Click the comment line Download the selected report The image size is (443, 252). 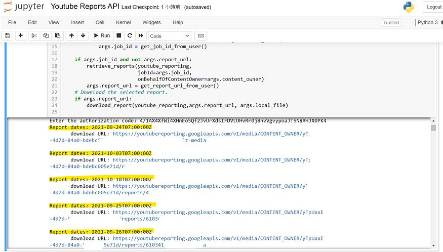tap(121, 92)
